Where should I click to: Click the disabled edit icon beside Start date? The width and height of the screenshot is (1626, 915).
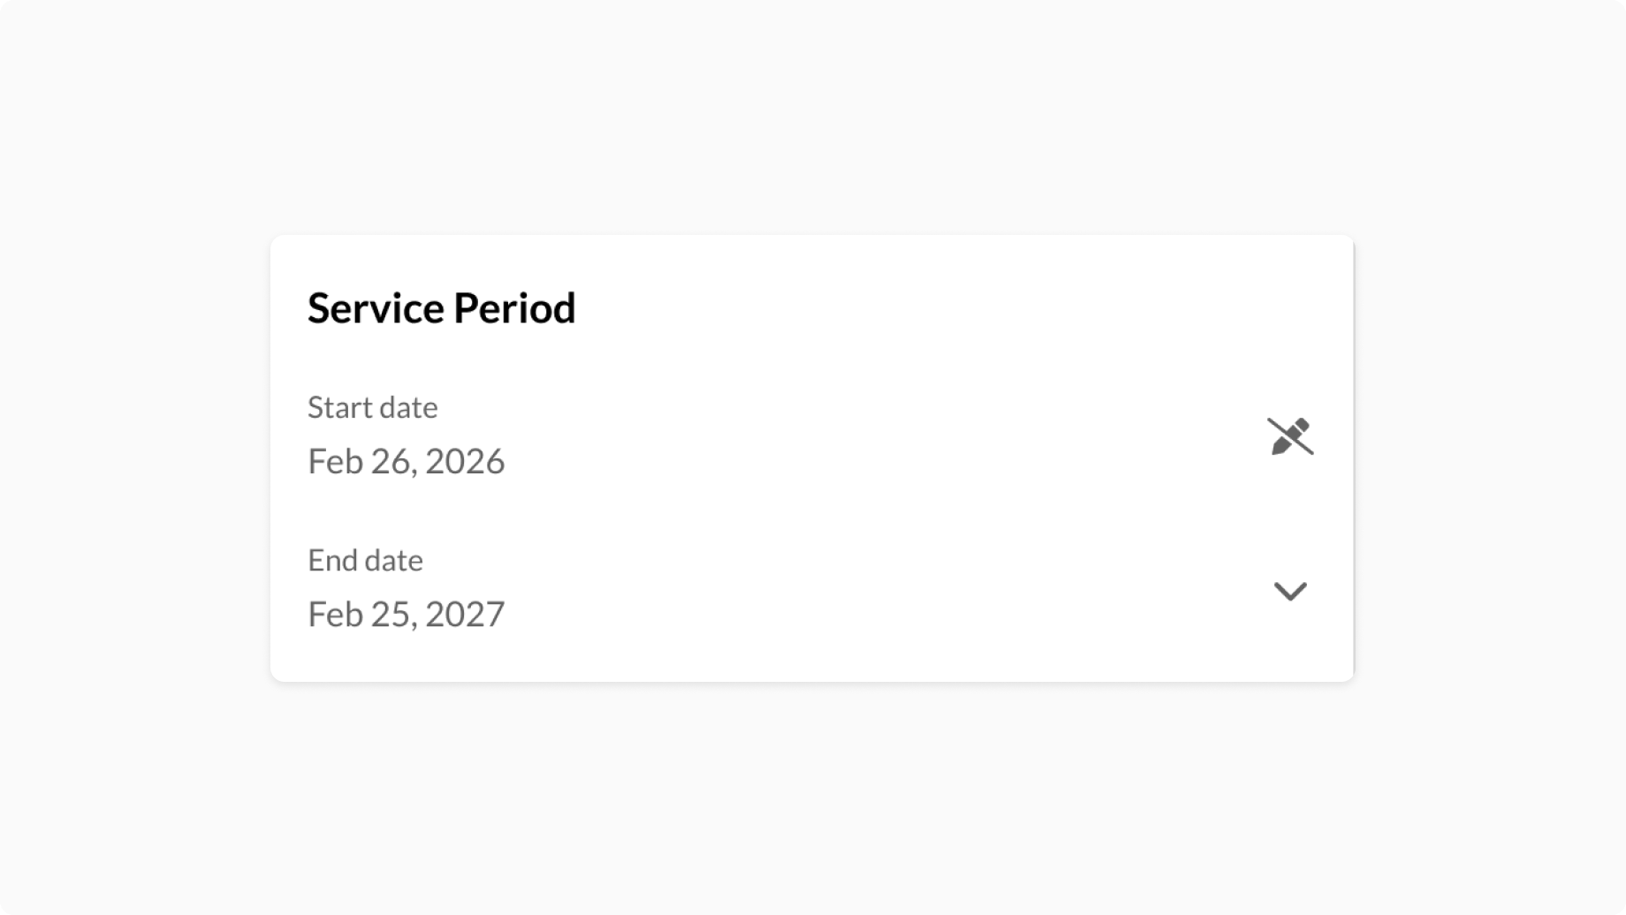click(1290, 436)
